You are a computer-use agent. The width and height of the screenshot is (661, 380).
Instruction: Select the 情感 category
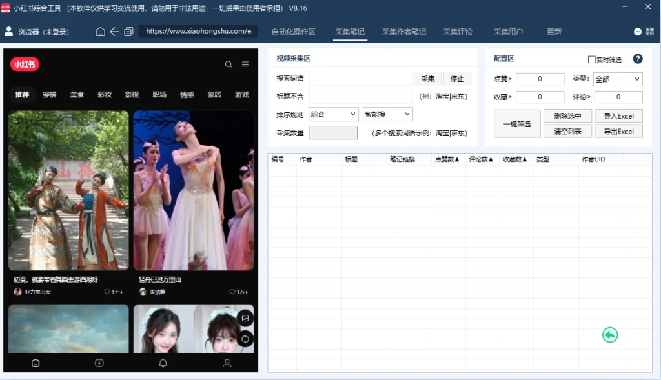[187, 94]
